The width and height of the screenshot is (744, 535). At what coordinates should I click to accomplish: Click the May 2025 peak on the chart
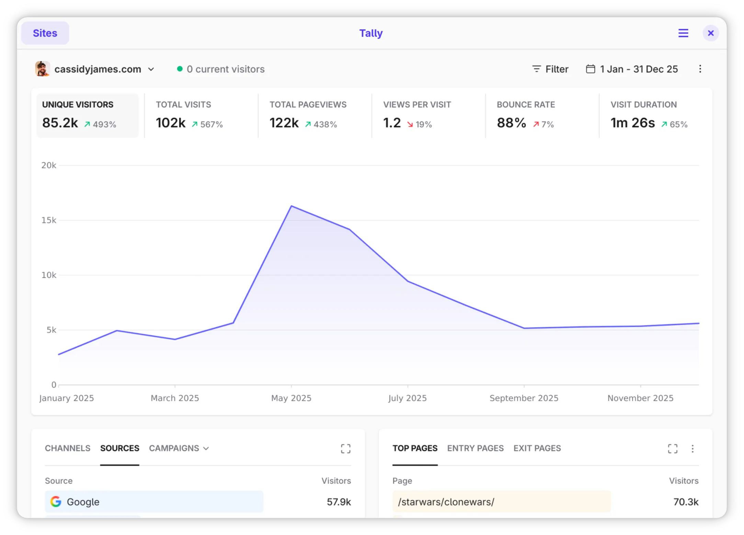point(291,206)
